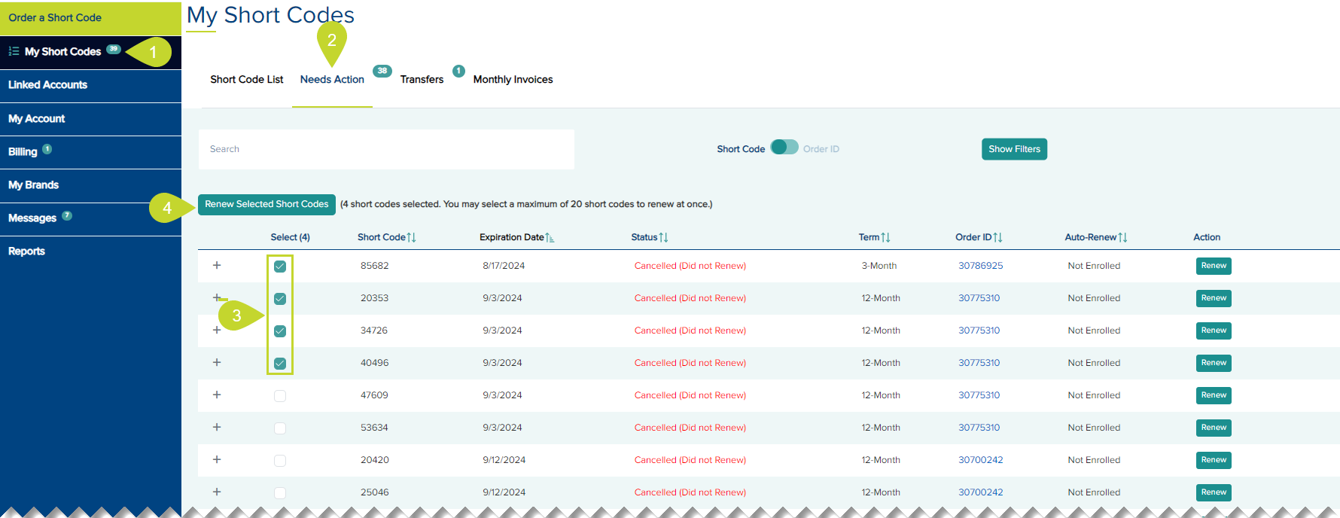Open the Monthly Invoices tab

point(513,80)
